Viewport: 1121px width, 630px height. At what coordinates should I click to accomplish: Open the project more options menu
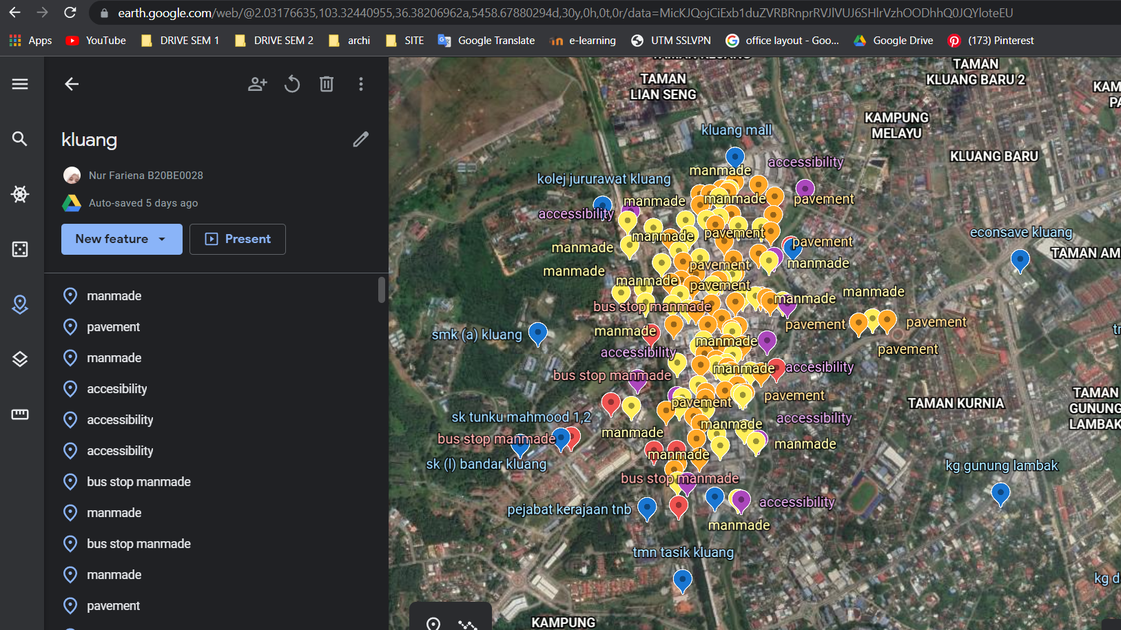click(x=361, y=84)
